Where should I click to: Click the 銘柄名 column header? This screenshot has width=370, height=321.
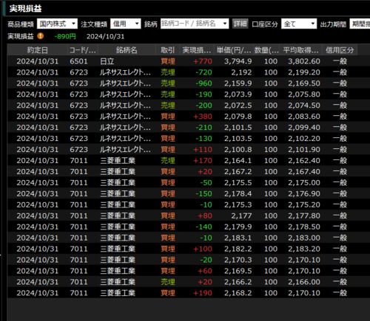pyautogui.click(x=127, y=50)
